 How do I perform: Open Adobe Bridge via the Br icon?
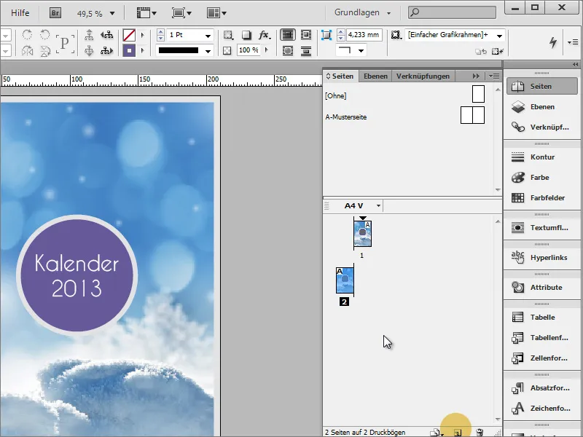click(55, 13)
